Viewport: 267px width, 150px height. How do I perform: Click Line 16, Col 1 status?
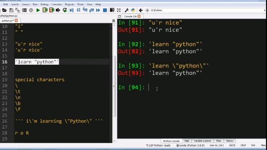pos(217,145)
